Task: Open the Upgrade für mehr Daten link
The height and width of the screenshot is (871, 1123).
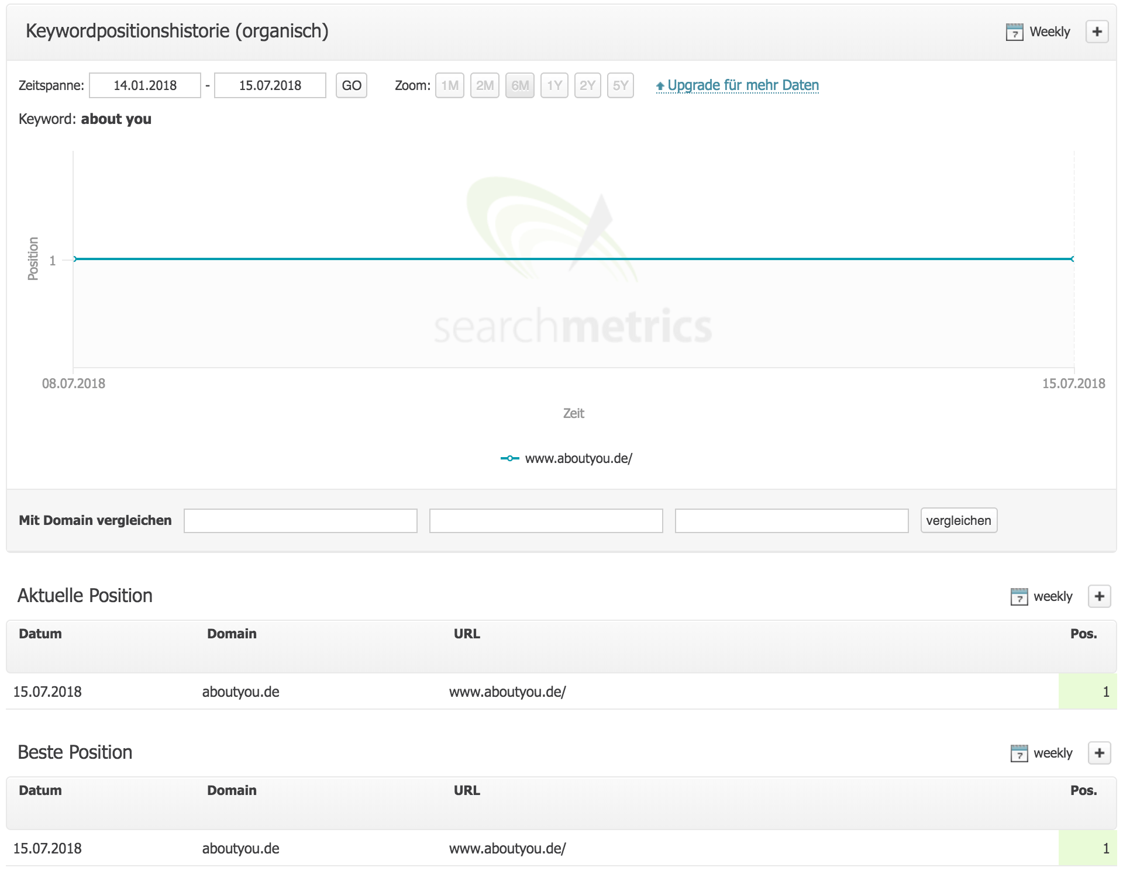Action: point(743,85)
